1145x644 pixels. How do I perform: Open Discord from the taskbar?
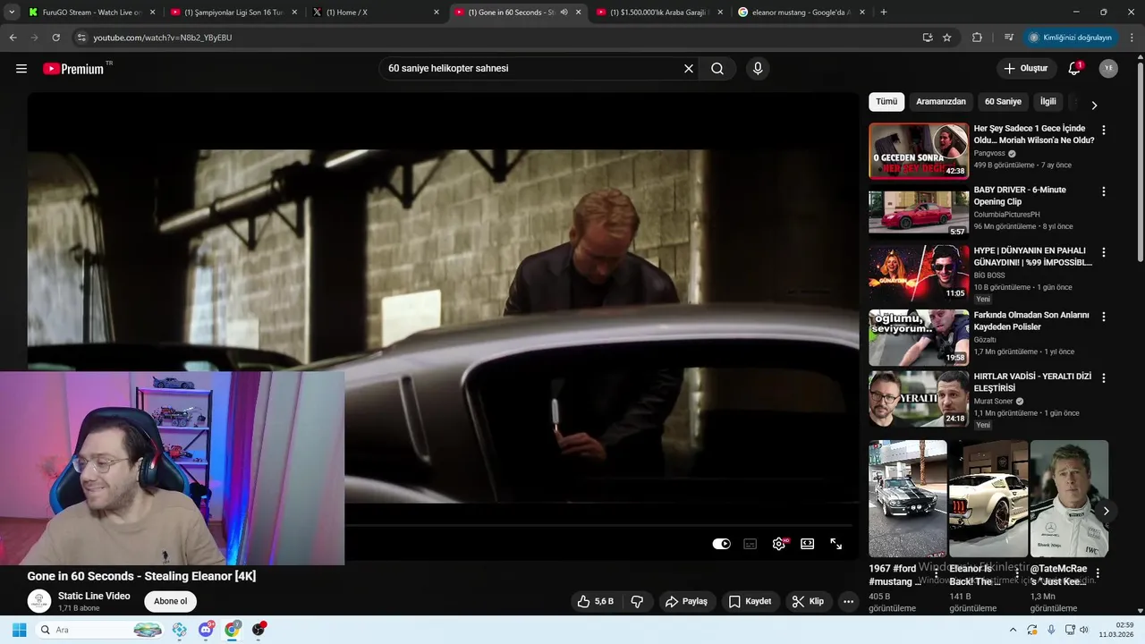tap(206, 630)
